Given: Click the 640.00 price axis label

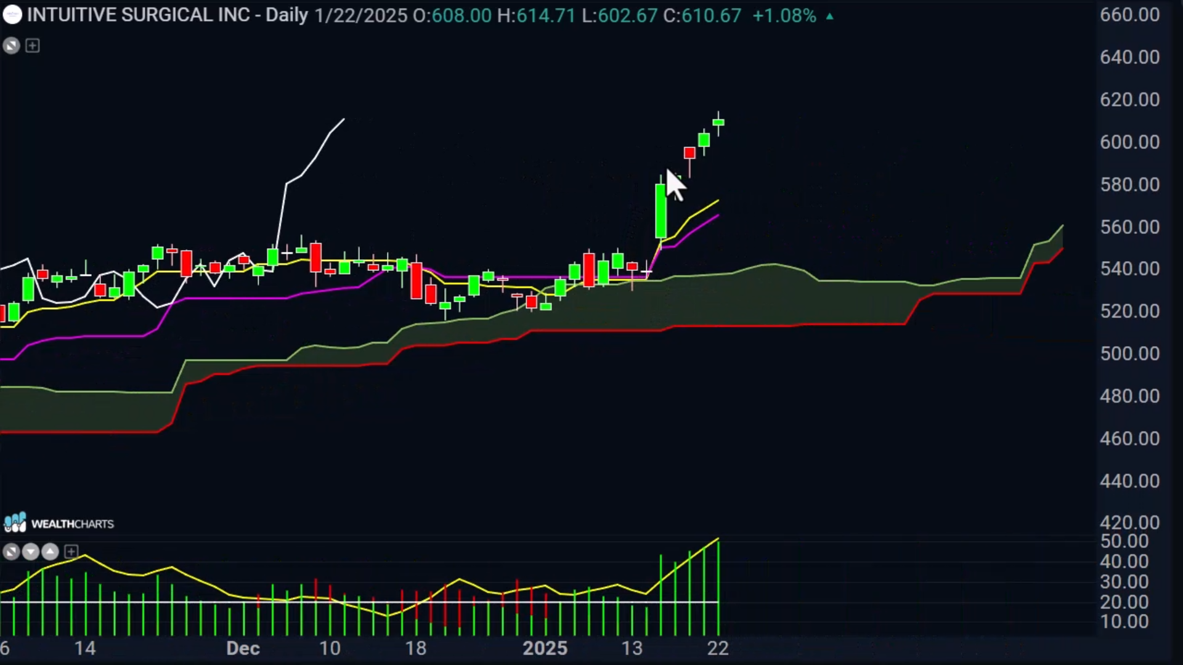Looking at the screenshot, I should (x=1130, y=57).
